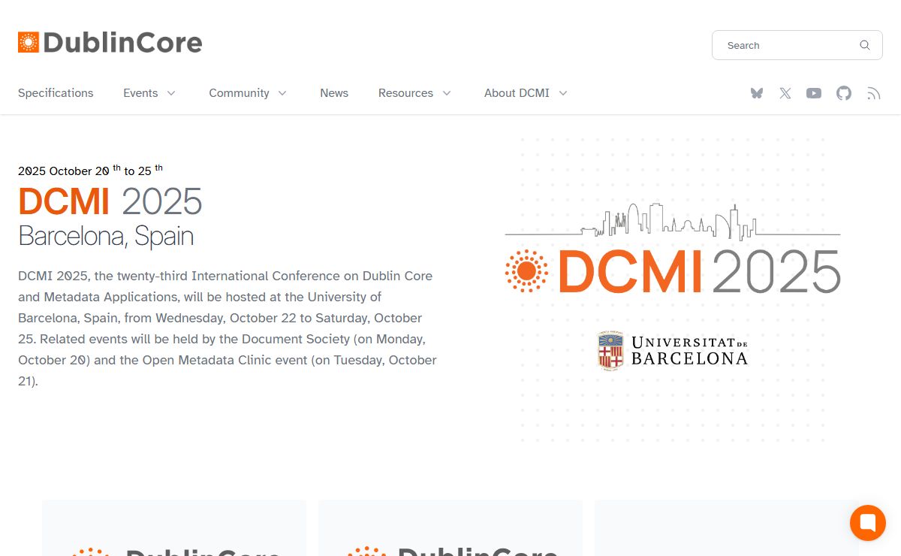Click the search magnifier icon
Viewport: 901px width, 556px height.
click(x=865, y=45)
